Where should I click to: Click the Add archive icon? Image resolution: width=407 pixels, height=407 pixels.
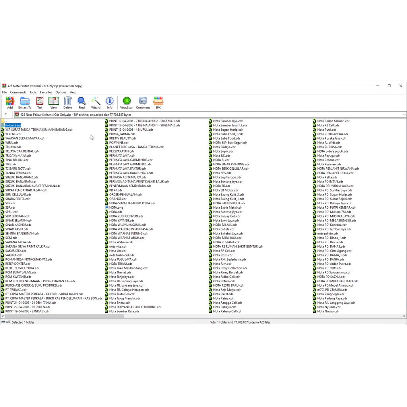pos(10,103)
